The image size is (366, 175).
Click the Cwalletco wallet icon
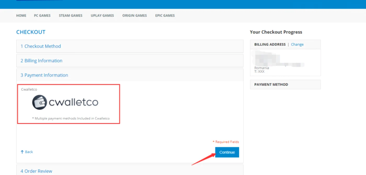(39, 102)
